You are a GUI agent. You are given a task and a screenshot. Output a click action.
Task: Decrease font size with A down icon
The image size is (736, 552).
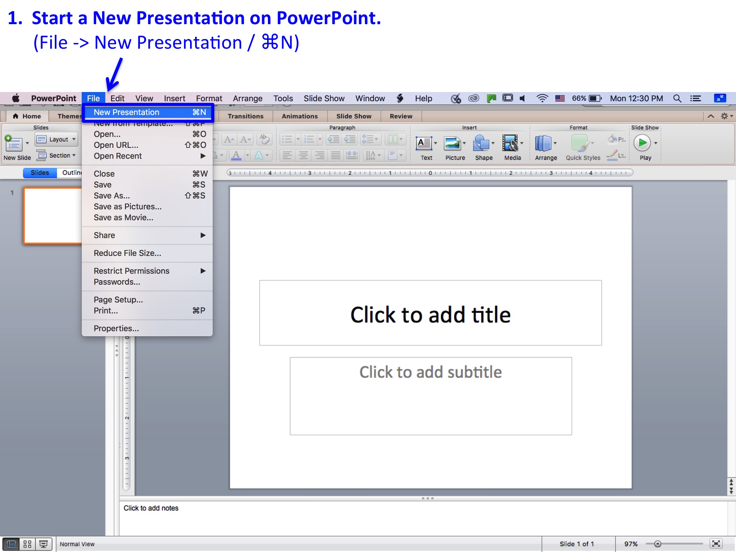245,139
